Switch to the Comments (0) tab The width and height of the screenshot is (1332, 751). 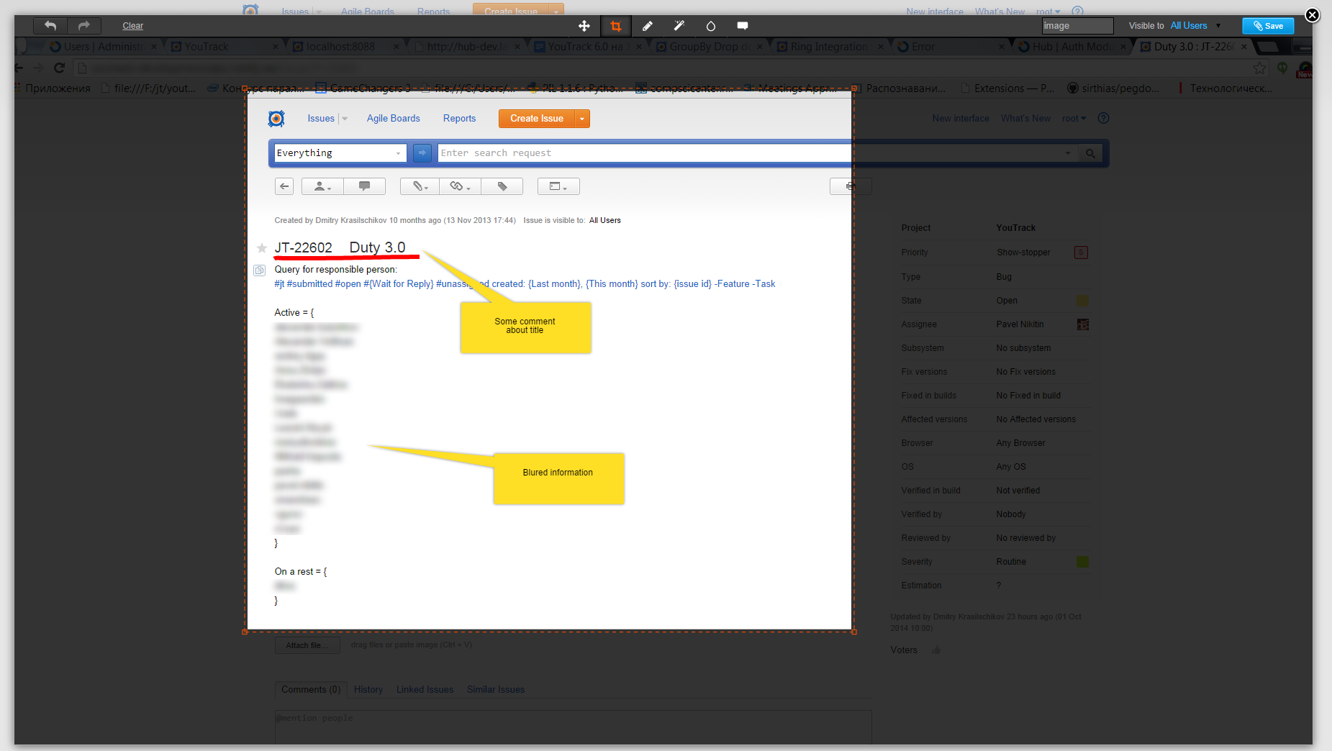click(x=311, y=690)
